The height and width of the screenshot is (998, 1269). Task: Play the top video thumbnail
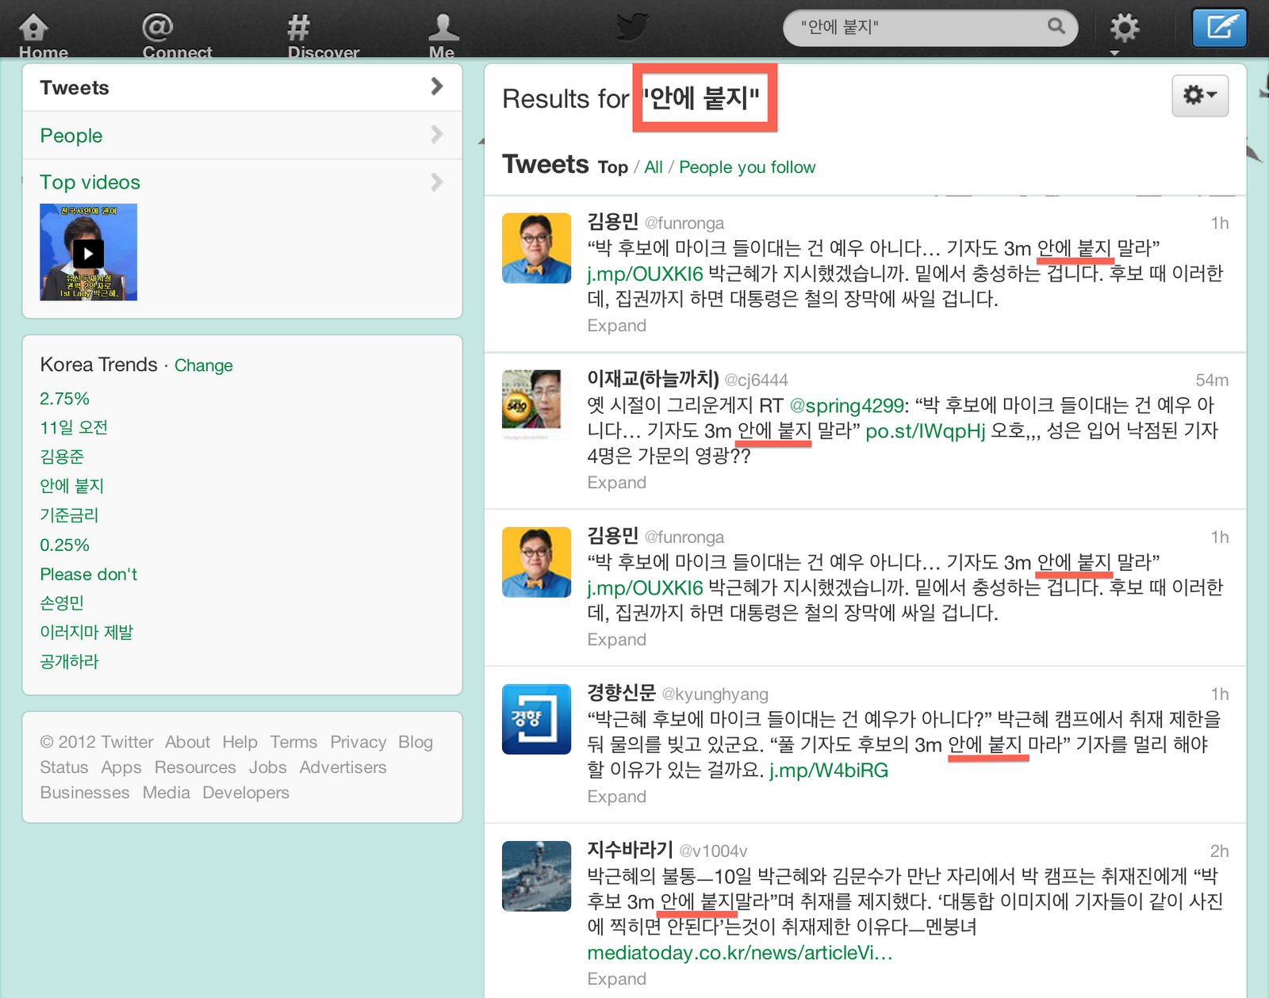tap(88, 252)
